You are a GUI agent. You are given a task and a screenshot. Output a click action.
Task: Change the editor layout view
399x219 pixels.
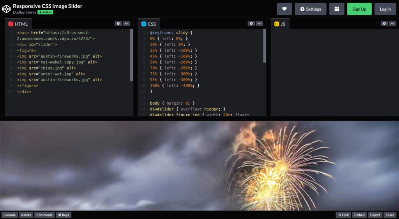point(336,9)
